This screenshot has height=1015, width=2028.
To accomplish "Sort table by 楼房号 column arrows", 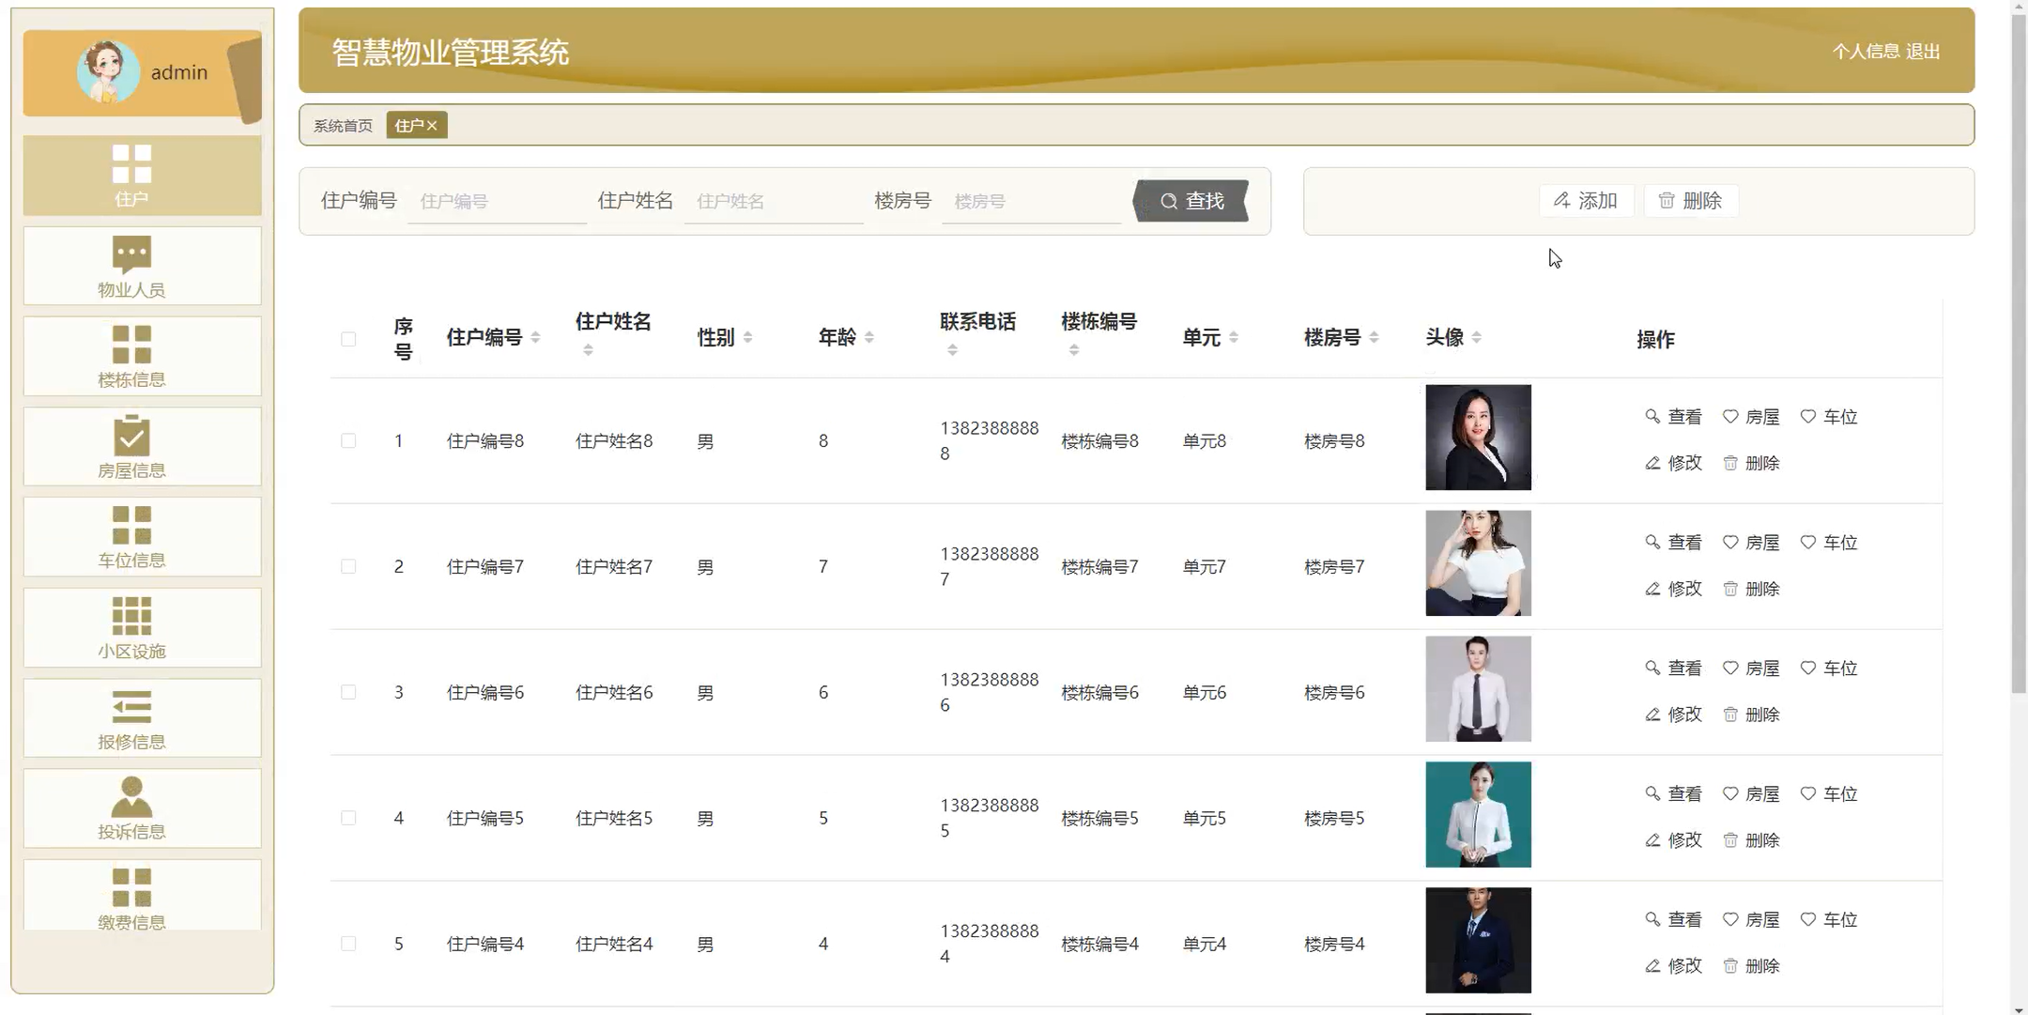I will pos(1374,337).
